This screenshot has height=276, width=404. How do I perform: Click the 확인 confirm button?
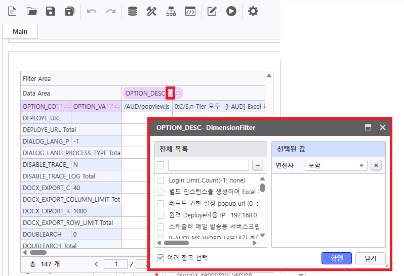tap(337, 258)
